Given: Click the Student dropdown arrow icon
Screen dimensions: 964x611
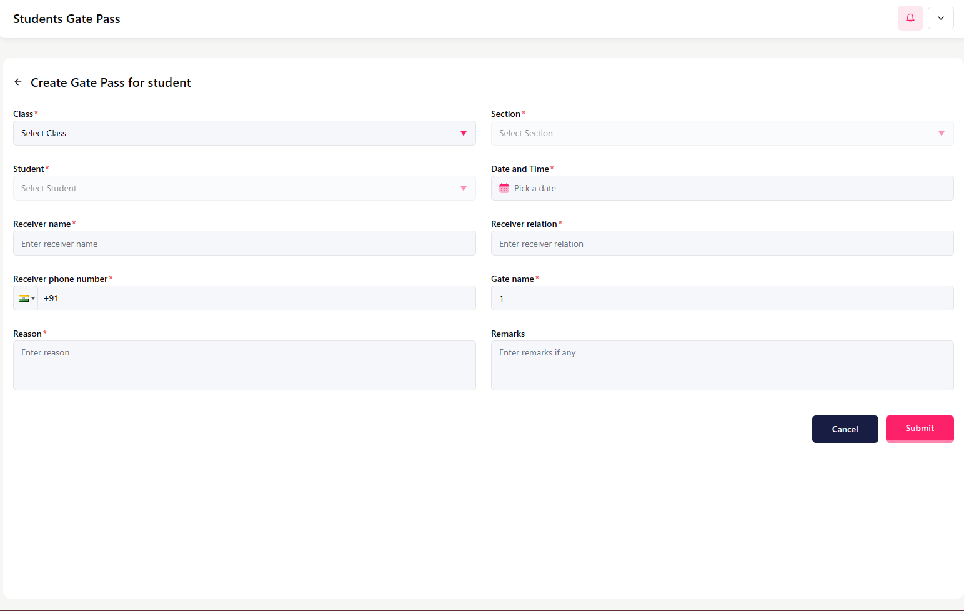Looking at the screenshot, I should pyautogui.click(x=463, y=188).
